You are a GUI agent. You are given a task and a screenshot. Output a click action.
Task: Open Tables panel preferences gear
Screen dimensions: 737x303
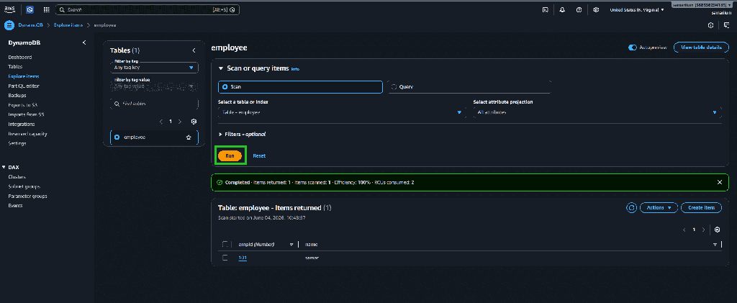(x=194, y=121)
